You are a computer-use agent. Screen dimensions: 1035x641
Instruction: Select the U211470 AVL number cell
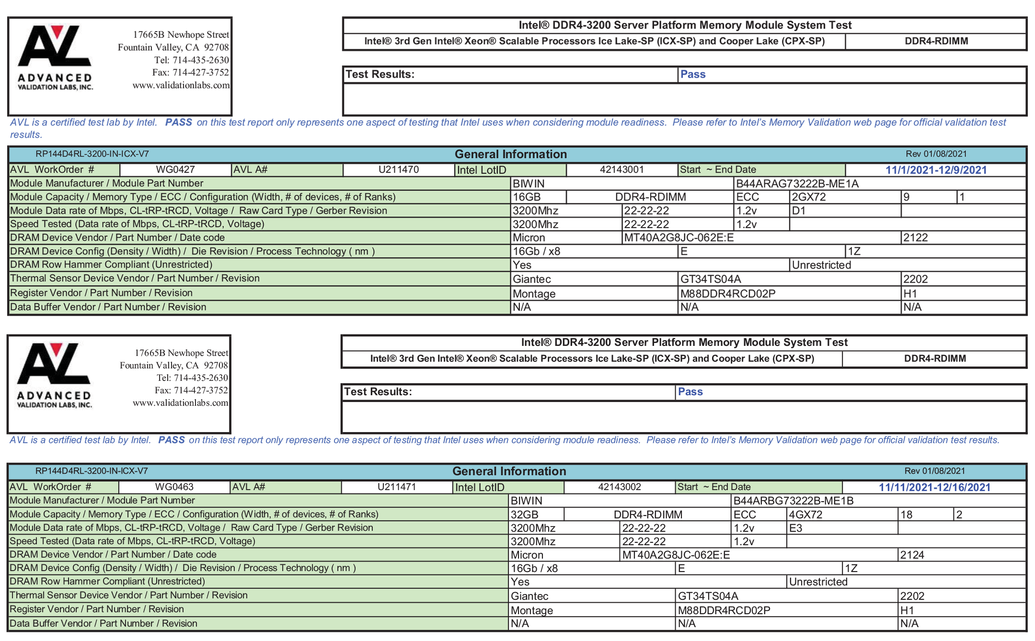[x=398, y=170]
